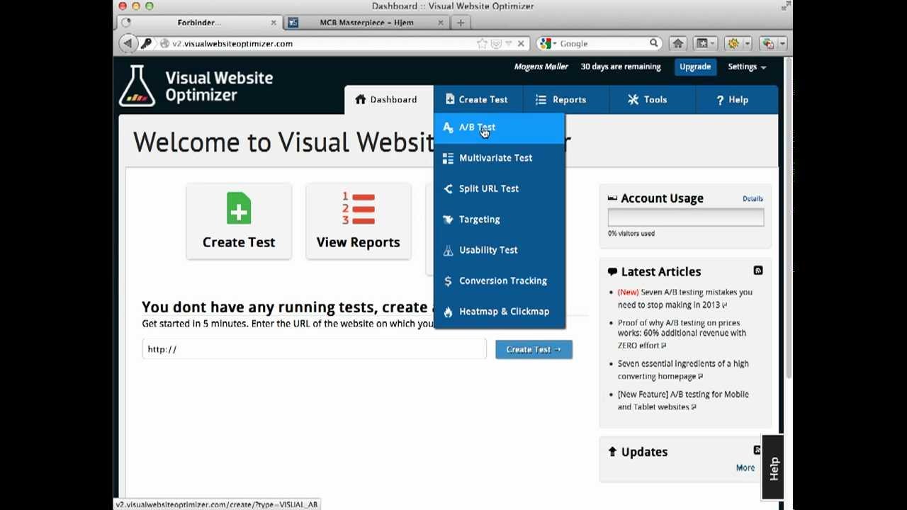Click the Mogens Møller user name

click(x=541, y=67)
